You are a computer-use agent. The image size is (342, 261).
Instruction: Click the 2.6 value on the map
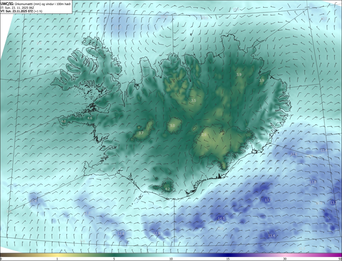pyautogui.click(x=204, y=135)
